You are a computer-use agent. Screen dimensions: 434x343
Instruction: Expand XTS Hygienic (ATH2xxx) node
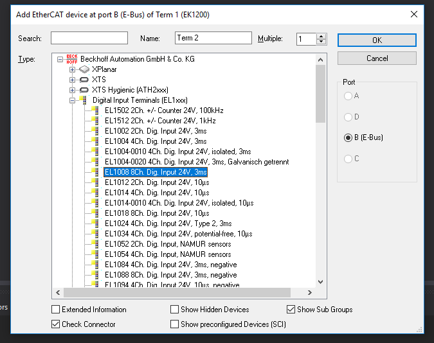coord(72,90)
